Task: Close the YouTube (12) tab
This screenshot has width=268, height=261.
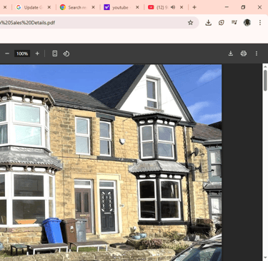Action: tap(182, 7)
